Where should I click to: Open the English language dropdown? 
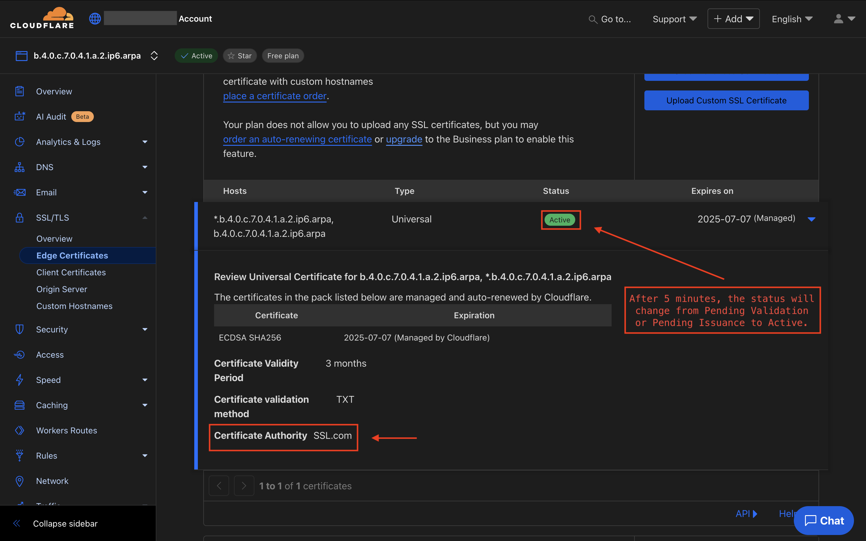792,19
